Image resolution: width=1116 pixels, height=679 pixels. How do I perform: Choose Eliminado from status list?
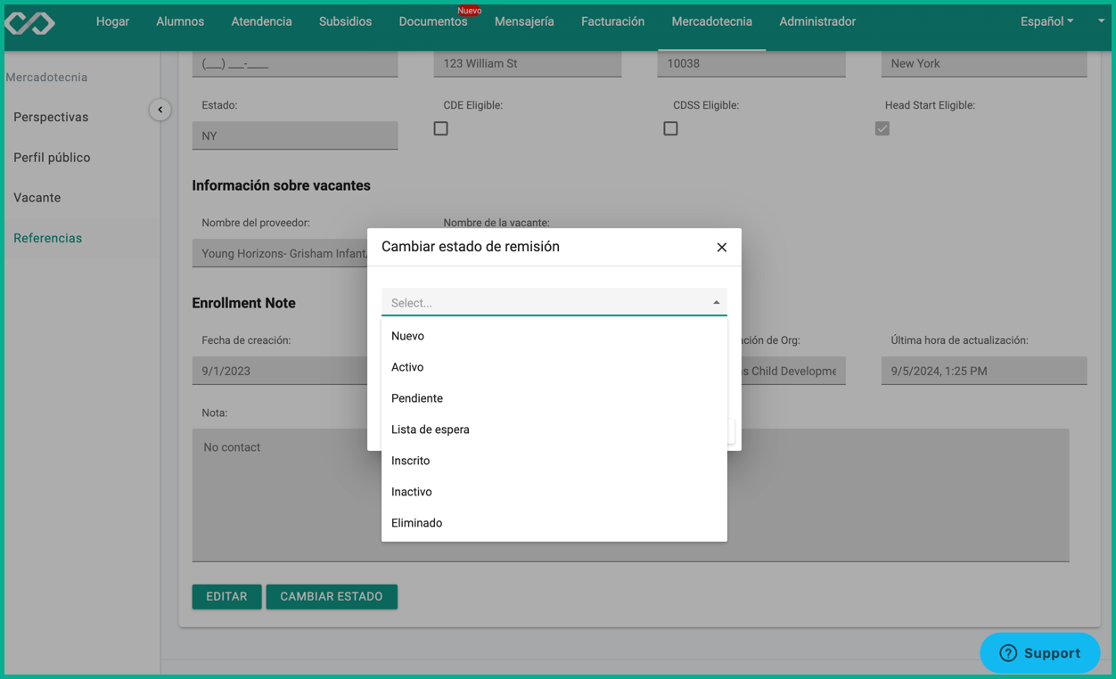click(x=554, y=523)
